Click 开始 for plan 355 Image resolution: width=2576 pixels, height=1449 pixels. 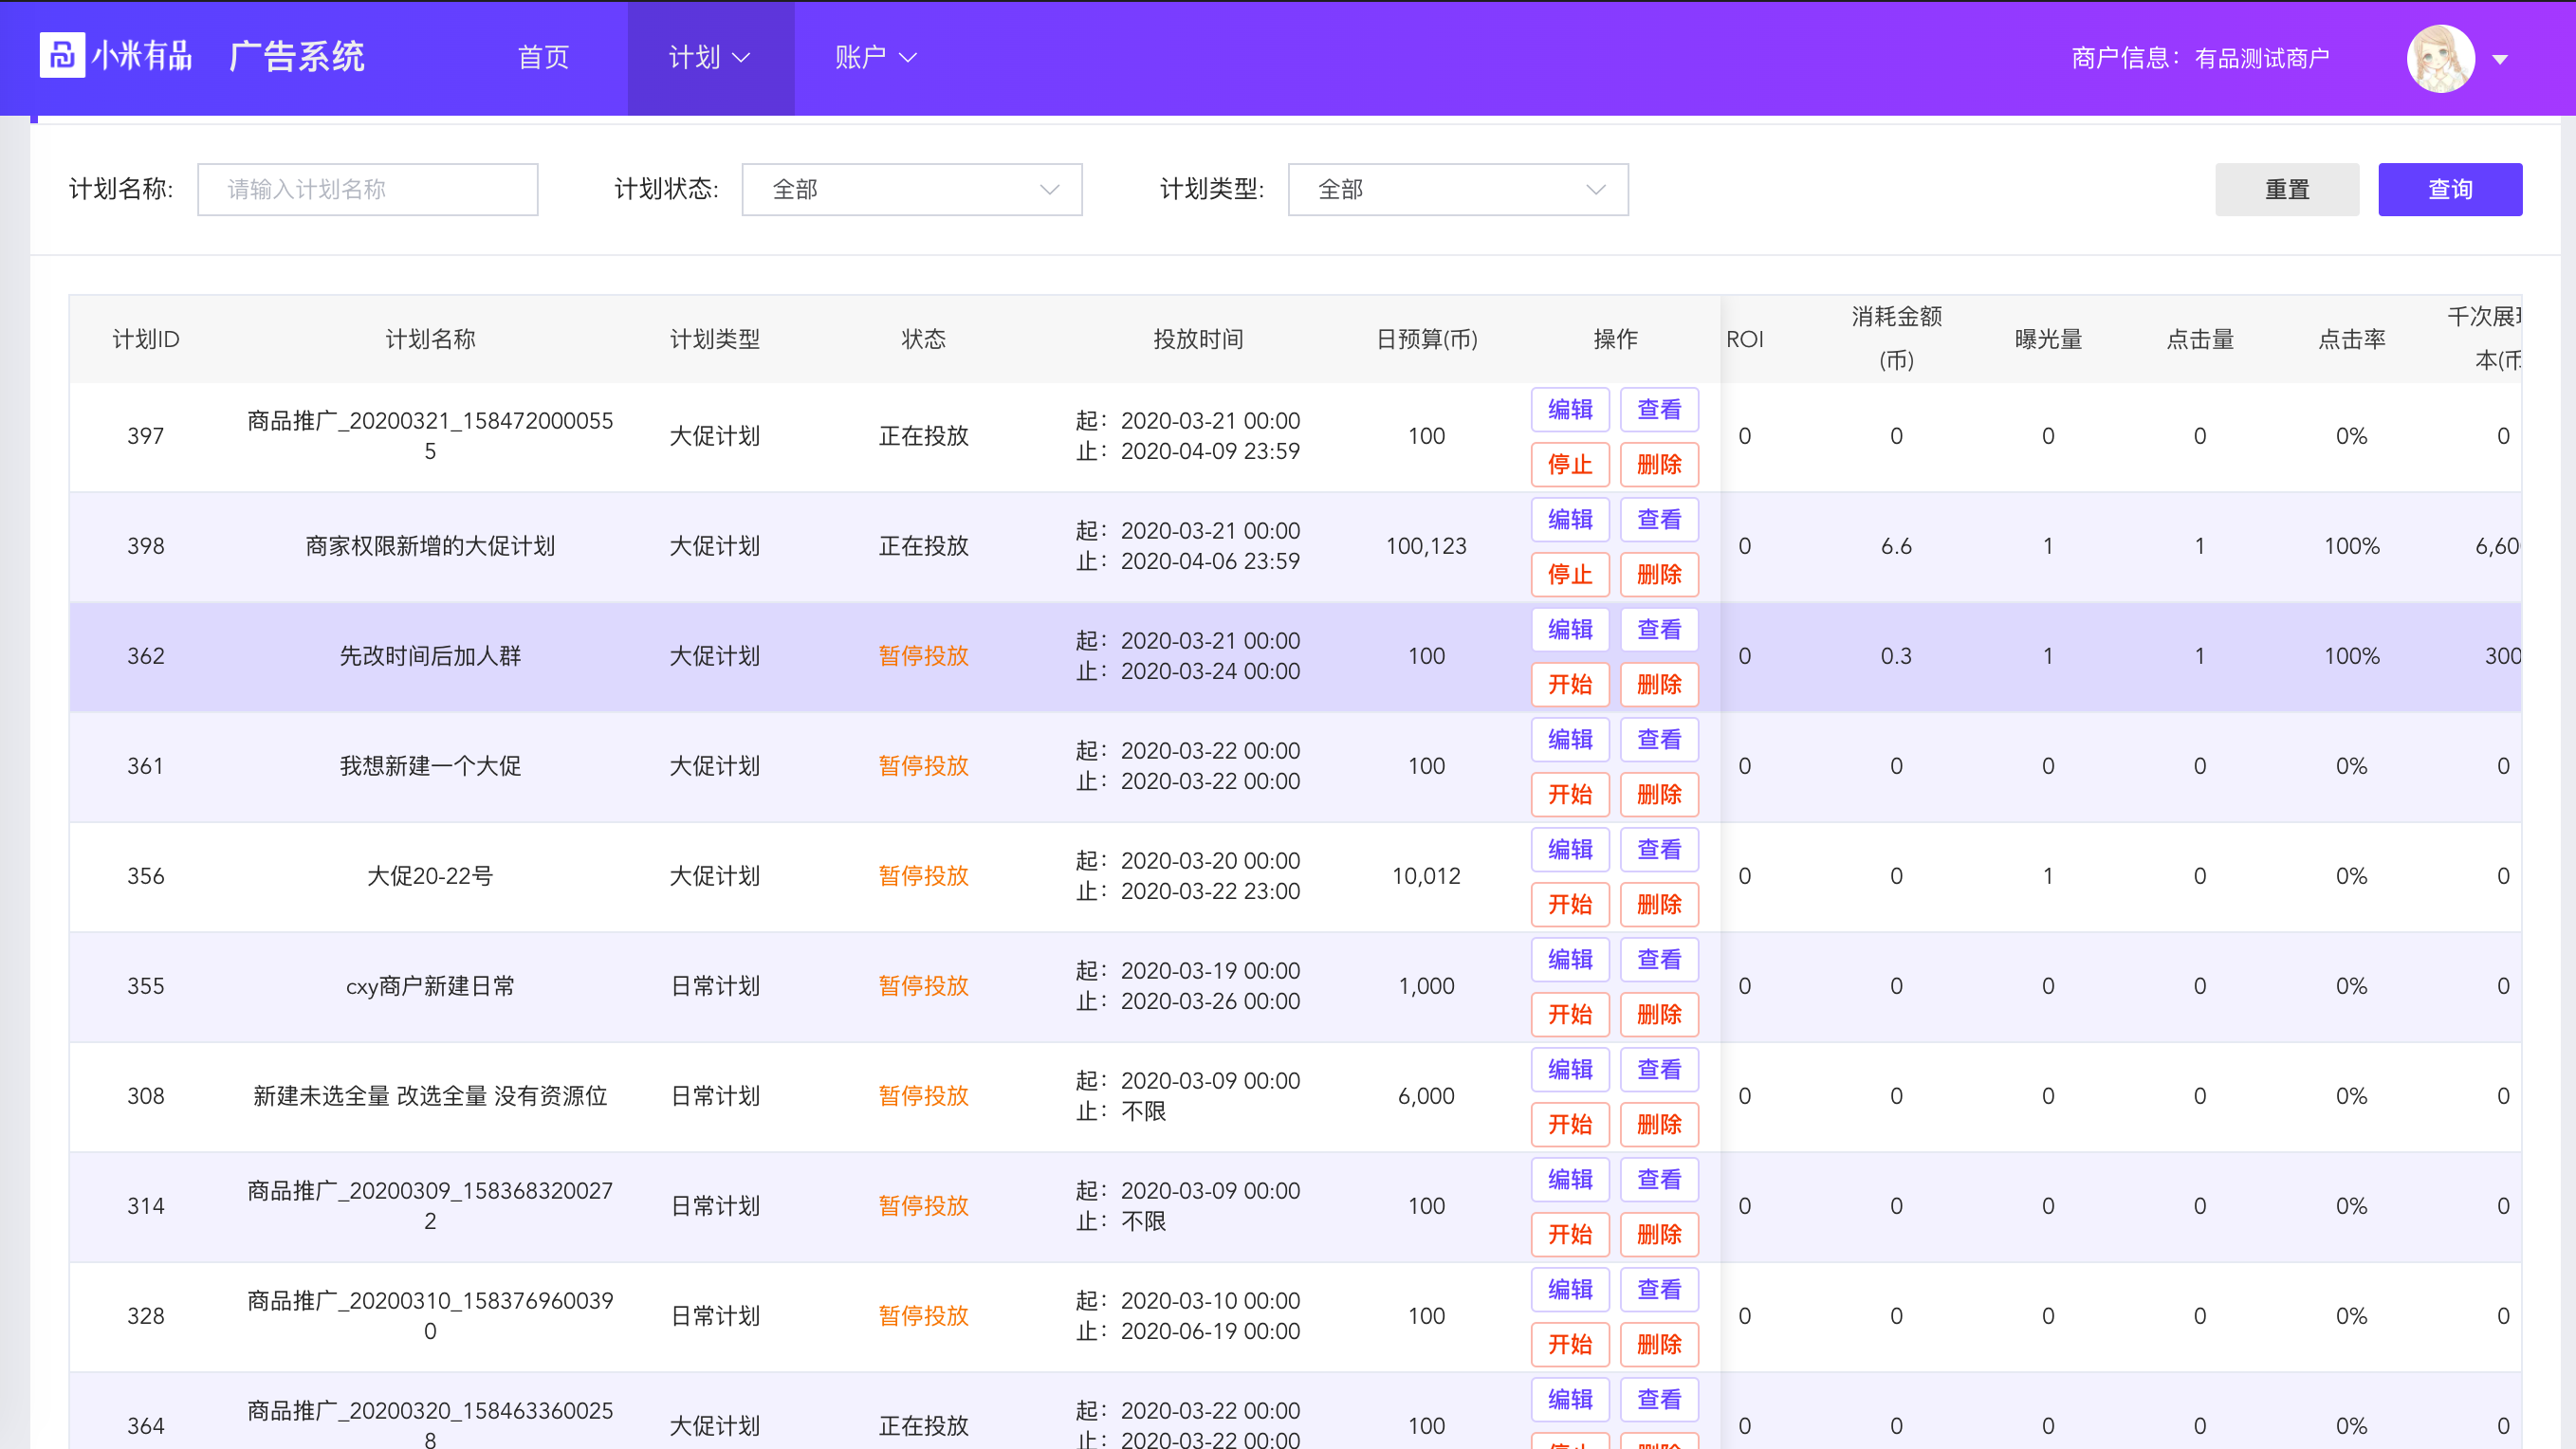[1569, 1014]
